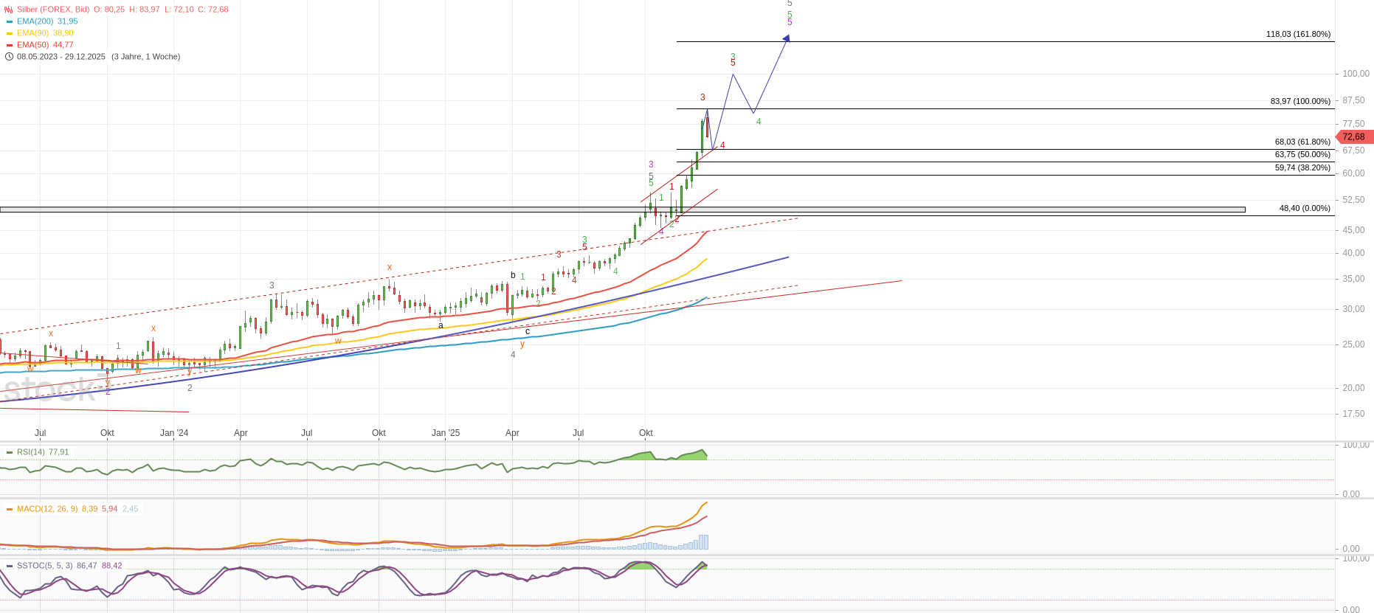Click the red EMA(50) legend marker
Image resolution: width=1374 pixels, height=613 pixels.
tap(9, 45)
